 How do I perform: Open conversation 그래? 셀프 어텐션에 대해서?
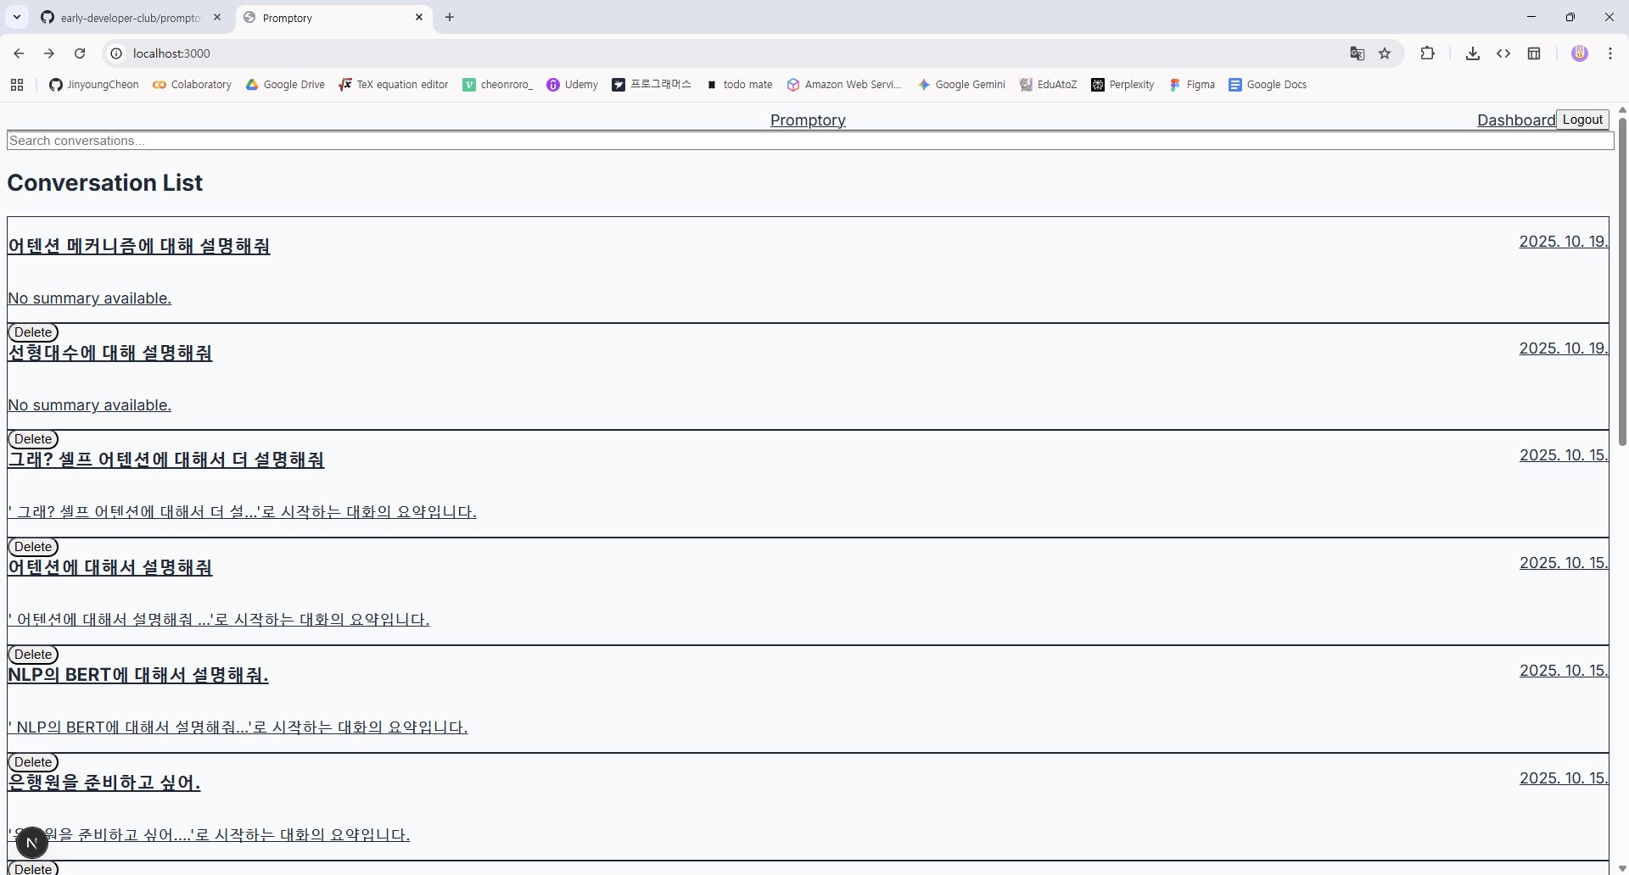click(x=166, y=460)
